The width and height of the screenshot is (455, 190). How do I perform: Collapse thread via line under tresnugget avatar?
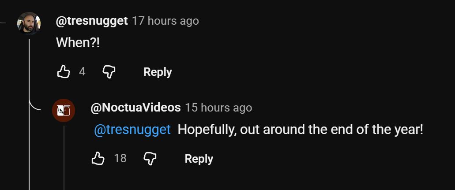(x=29, y=114)
